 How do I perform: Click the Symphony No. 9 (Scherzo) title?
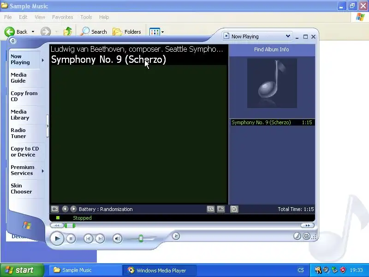(108, 60)
